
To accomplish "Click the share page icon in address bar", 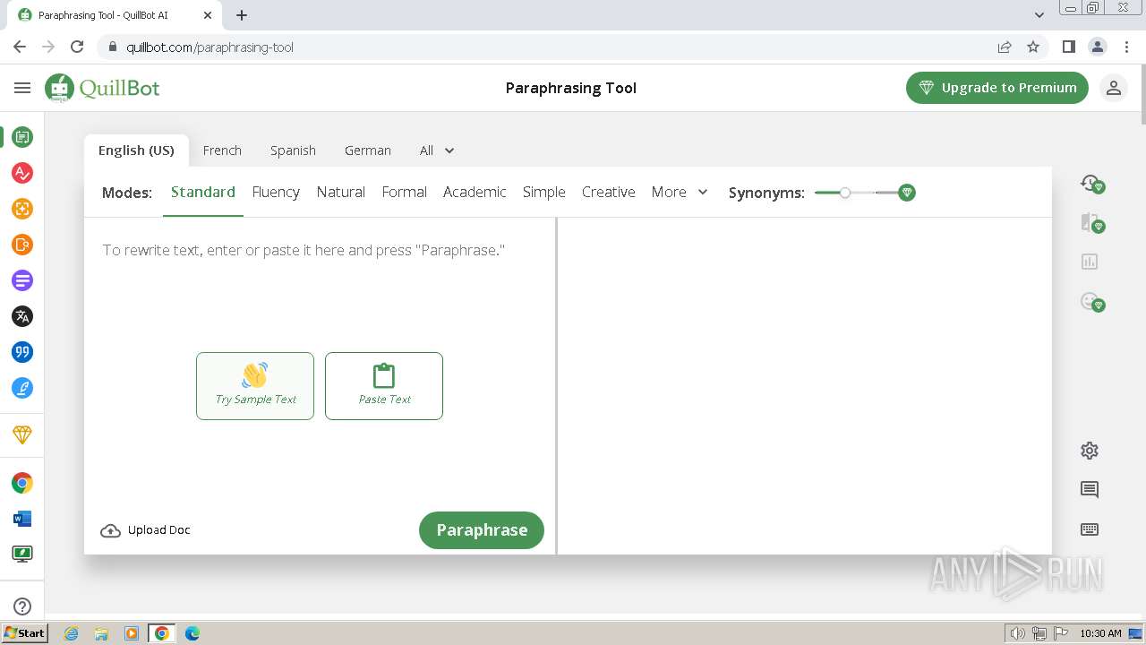I will pos(1005,47).
